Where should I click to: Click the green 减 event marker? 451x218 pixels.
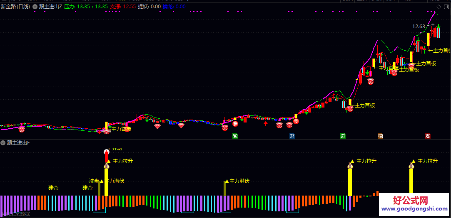pos(235,136)
